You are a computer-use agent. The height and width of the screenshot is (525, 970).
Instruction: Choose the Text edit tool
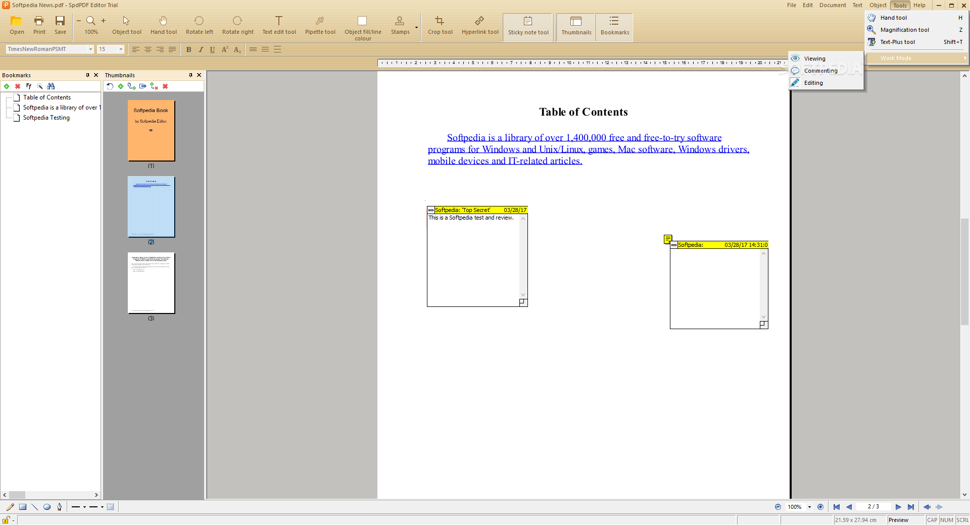(x=279, y=25)
